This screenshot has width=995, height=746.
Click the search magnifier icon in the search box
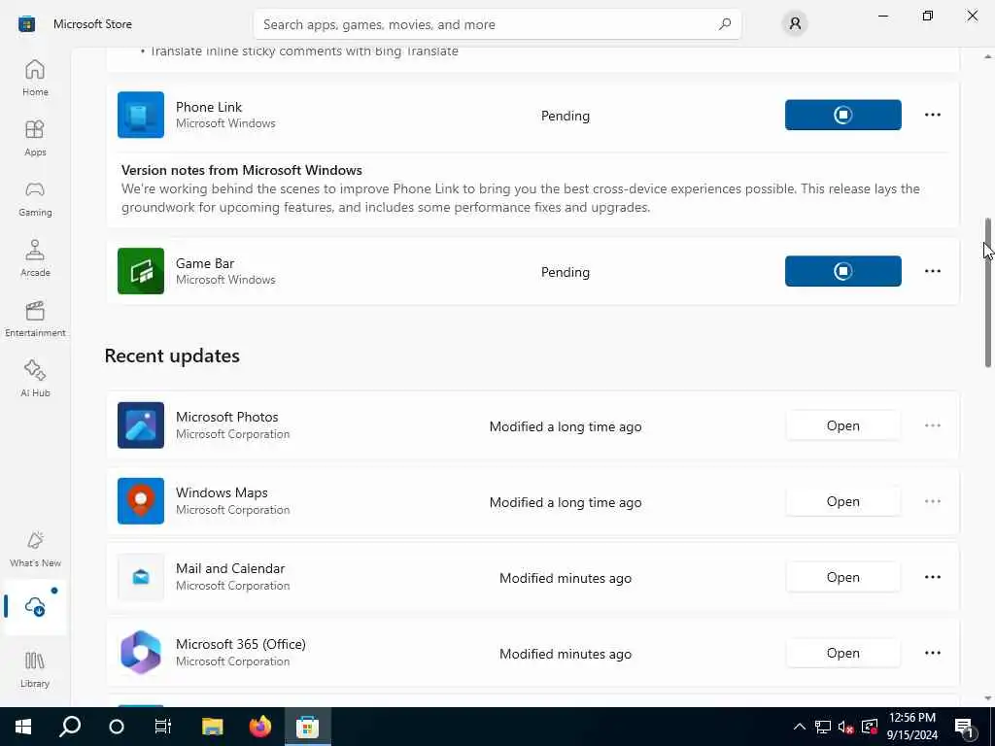pos(725,24)
